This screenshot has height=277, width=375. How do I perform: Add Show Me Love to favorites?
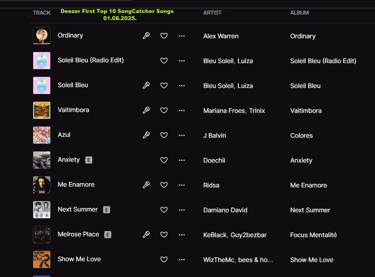[164, 259]
